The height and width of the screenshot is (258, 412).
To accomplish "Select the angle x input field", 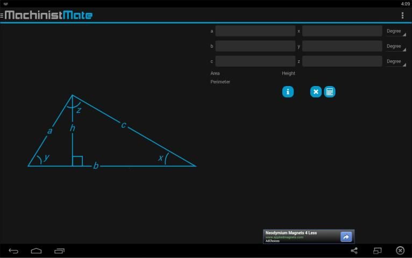I will 342,31.
